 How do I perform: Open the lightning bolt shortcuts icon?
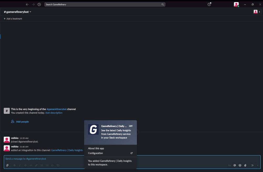coord(8,165)
